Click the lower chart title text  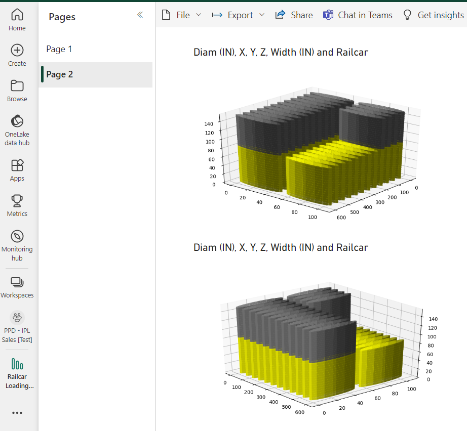point(281,247)
